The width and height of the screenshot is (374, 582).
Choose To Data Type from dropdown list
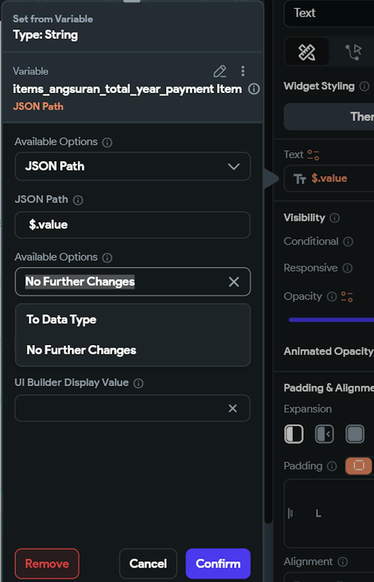61,320
